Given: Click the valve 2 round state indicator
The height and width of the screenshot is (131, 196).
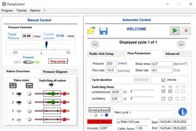Looking at the screenshot, I should point(29,102).
